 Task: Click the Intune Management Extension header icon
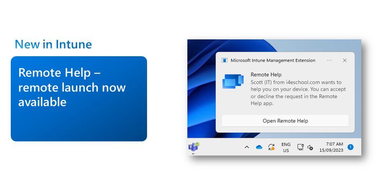(225, 60)
